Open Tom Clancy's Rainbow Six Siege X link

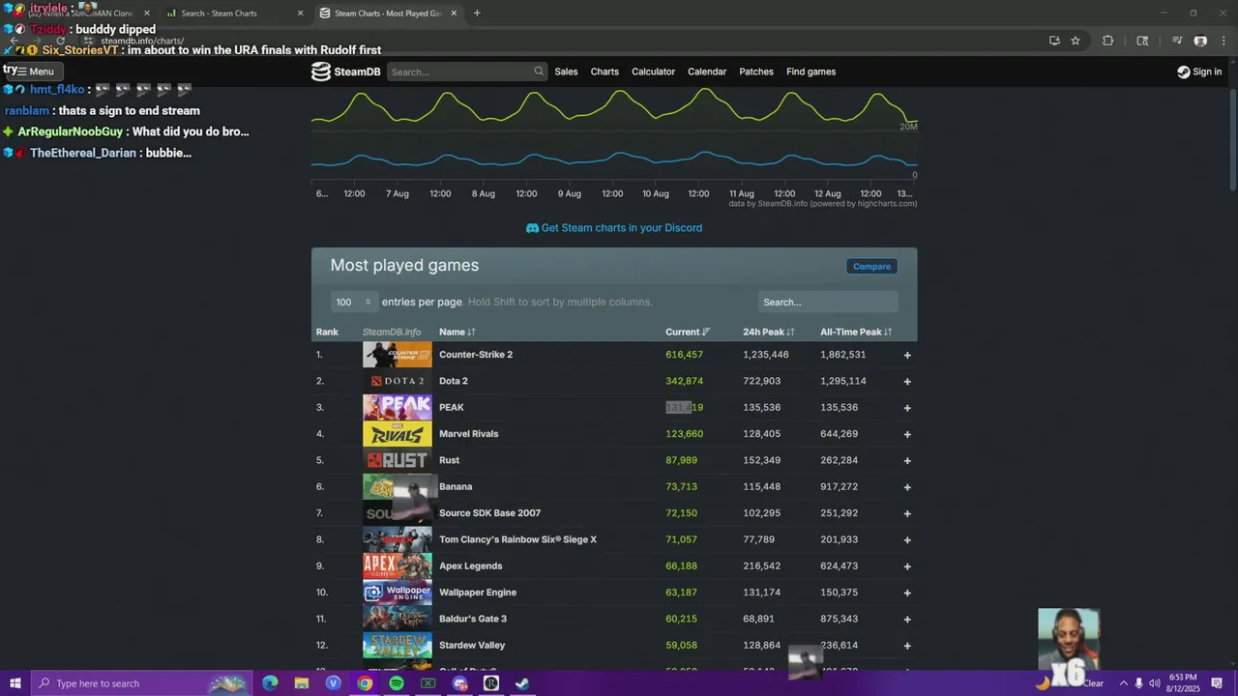(517, 539)
